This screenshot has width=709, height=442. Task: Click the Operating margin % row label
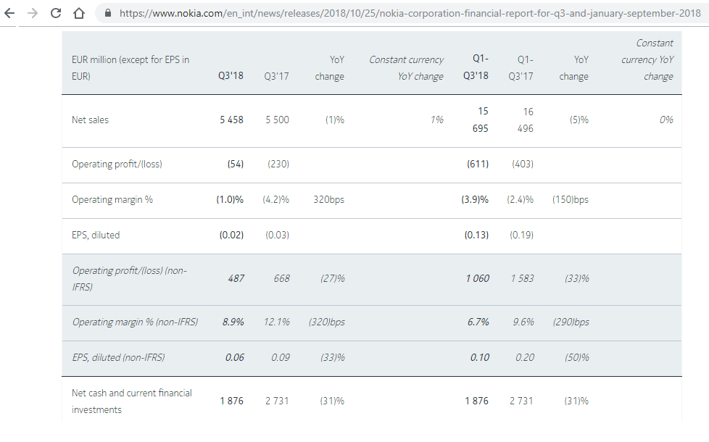[x=112, y=200]
